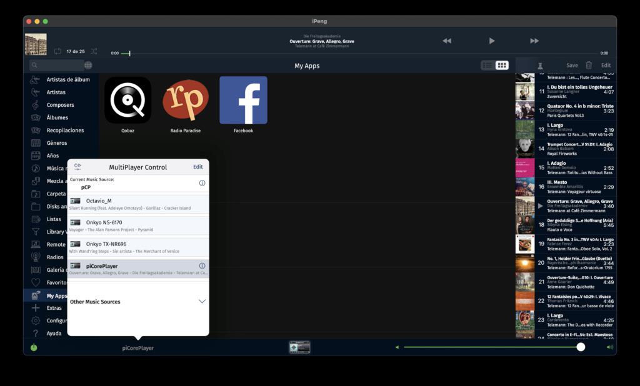This screenshot has height=386, width=640.
Task: Toggle shuffle mode icon
Action: [94, 51]
